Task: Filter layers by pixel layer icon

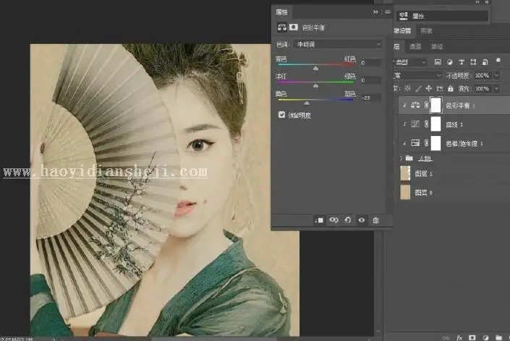Action: [x=438, y=61]
